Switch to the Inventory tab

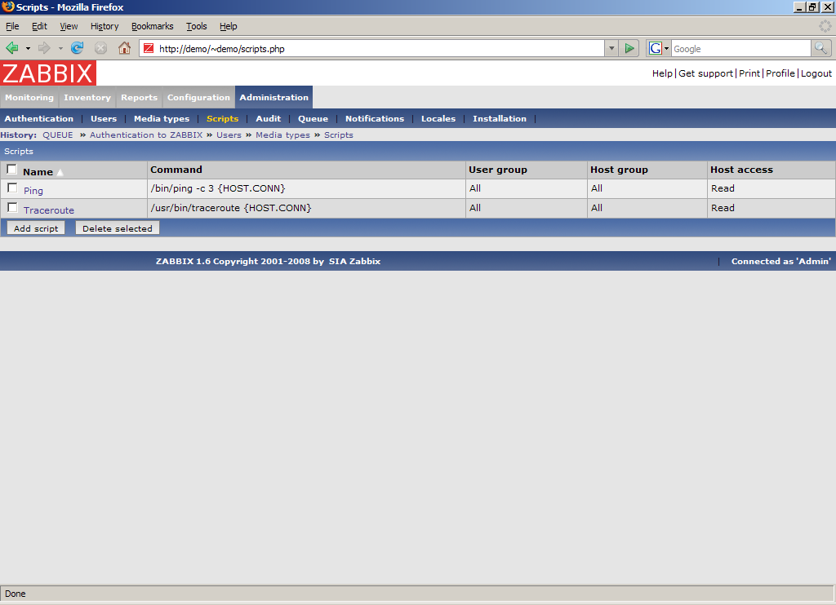(x=87, y=98)
